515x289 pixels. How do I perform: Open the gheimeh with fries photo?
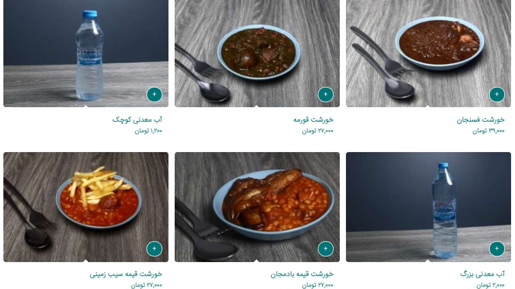coord(86,207)
